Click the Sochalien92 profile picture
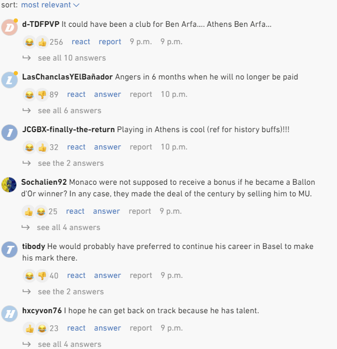The image size is (337, 349). click(9, 185)
